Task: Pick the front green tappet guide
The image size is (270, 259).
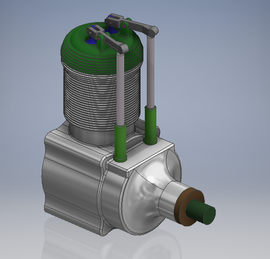Action: (120, 143)
